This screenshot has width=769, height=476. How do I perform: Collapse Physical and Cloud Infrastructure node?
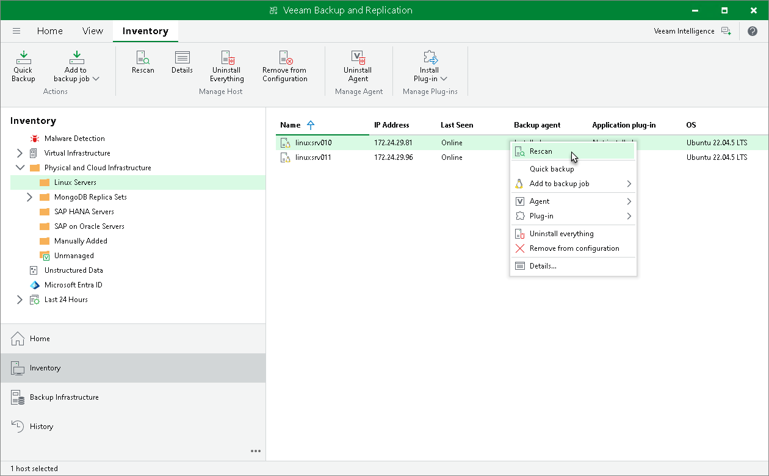coord(20,168)
